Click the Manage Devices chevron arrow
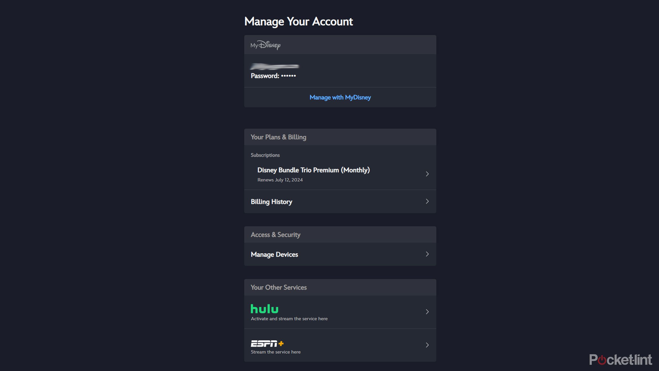 [x=427, y=254]
